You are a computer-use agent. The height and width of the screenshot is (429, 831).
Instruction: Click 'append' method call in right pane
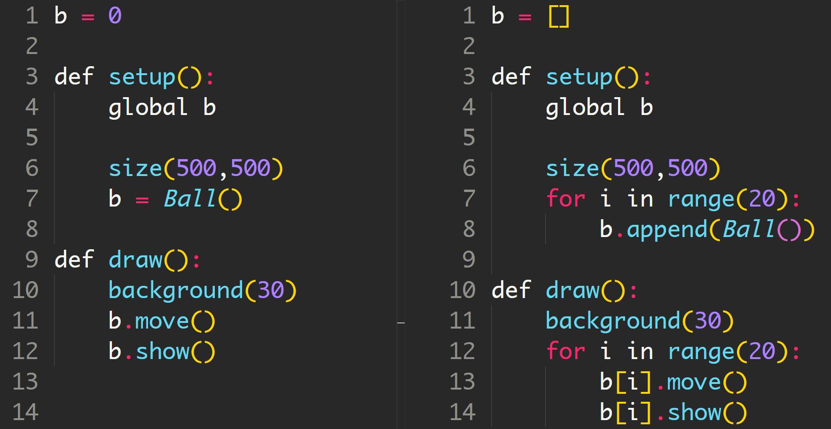[667, 230]
